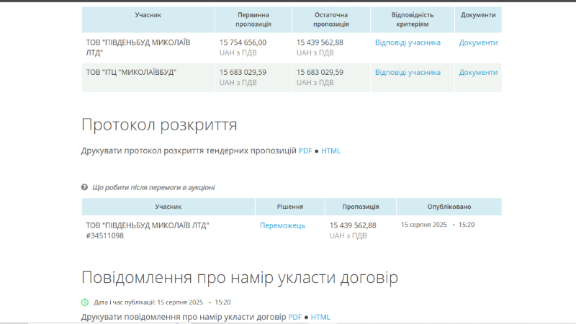Click 'Що робити після перемоги в аукціоні' hint
Screen dimensions: 576x324
pos(153,187)
